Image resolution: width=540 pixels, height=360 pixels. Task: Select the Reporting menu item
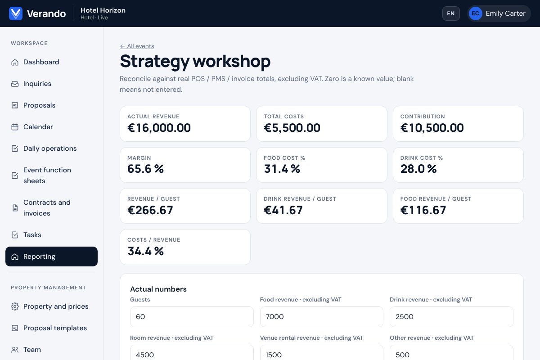click(51, 256)
